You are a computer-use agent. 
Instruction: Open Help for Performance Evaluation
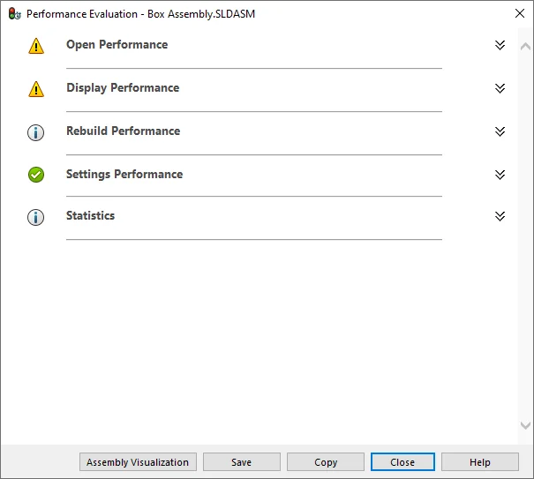click(x=479, y=462)
